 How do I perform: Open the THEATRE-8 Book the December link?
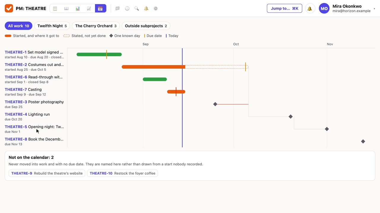(34, 139)
